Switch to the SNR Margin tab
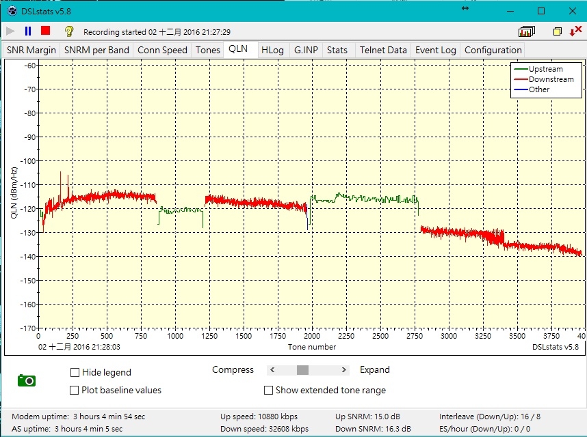Screen dimensions: 587x437 tap(31, 50)
